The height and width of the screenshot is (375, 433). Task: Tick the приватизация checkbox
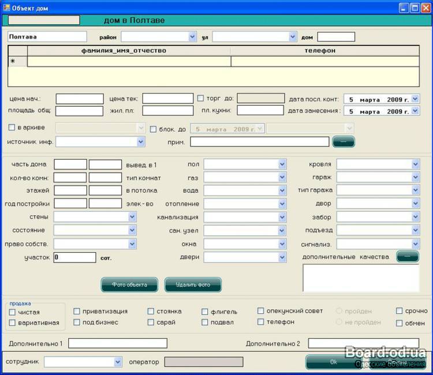tap(77, 312)
